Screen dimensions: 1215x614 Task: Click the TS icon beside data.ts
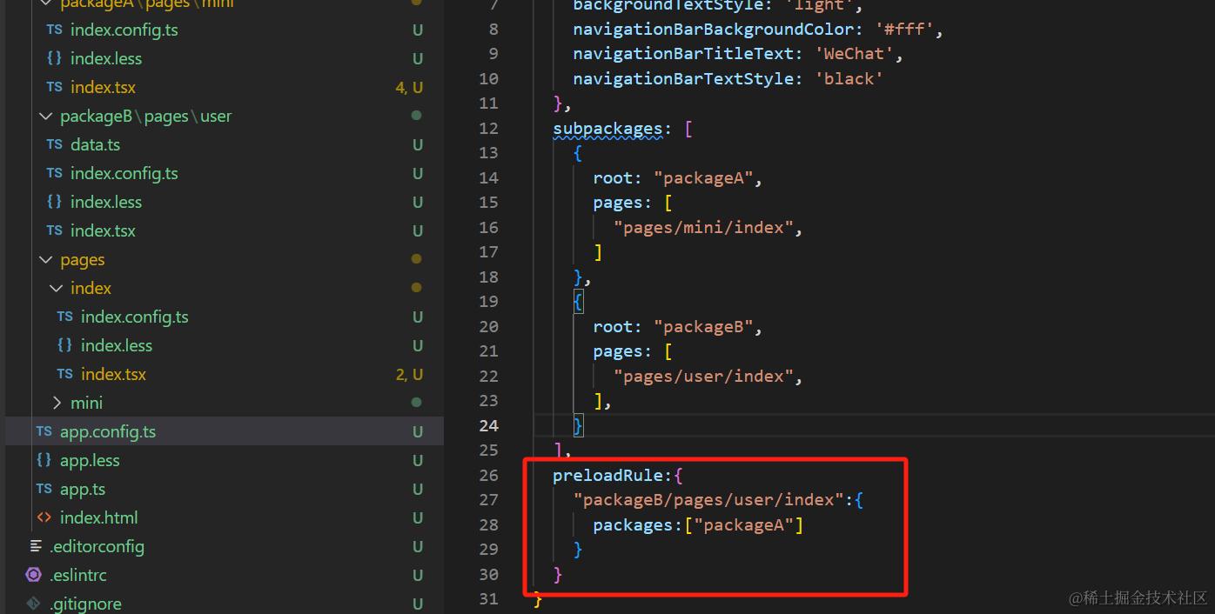coord(54,144)
